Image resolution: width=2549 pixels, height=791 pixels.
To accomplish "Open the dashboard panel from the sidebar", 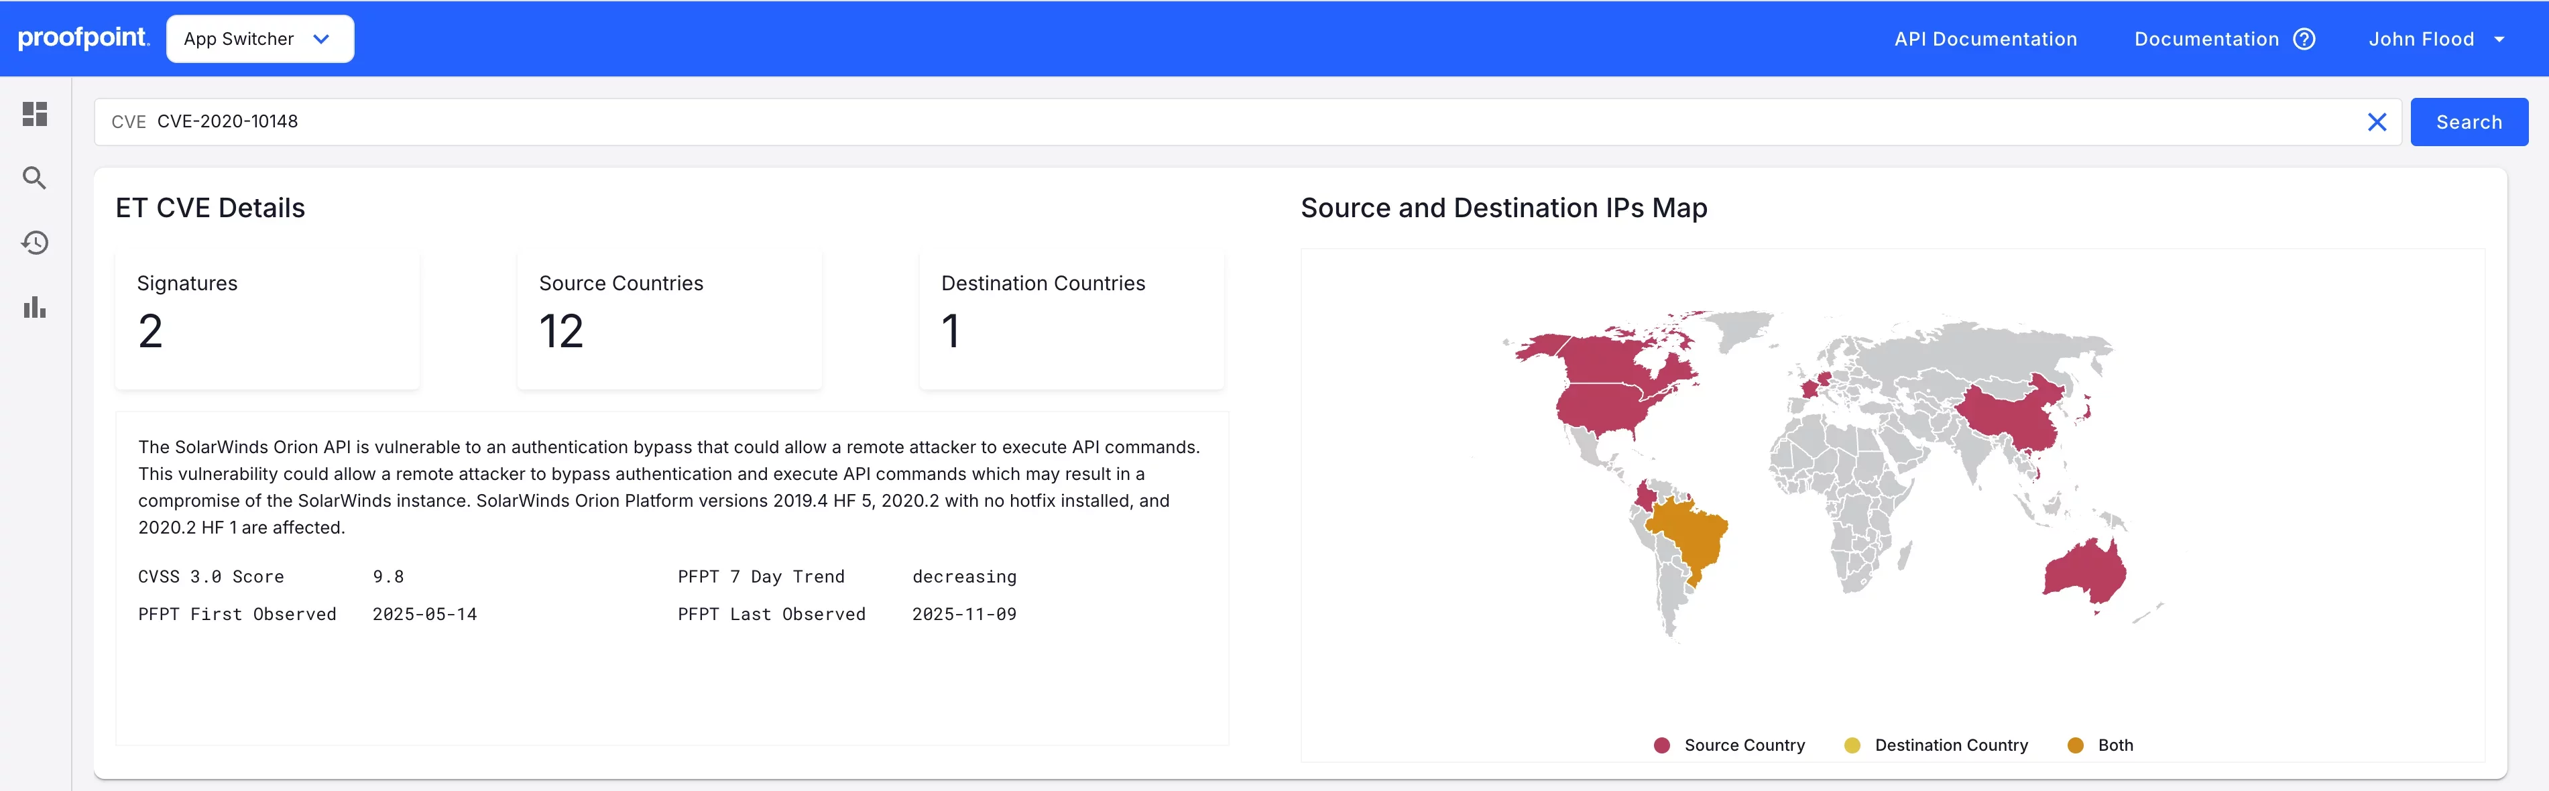I will pyautogui.click(x=35, y=115).
